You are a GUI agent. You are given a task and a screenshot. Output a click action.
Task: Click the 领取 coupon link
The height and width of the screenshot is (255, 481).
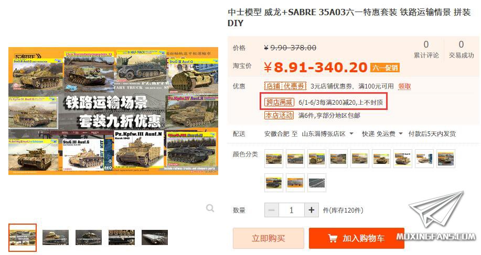[404, 86]
